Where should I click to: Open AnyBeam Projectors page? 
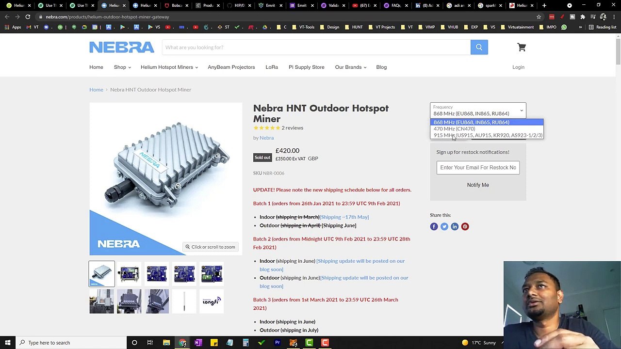tap(231, 67)
